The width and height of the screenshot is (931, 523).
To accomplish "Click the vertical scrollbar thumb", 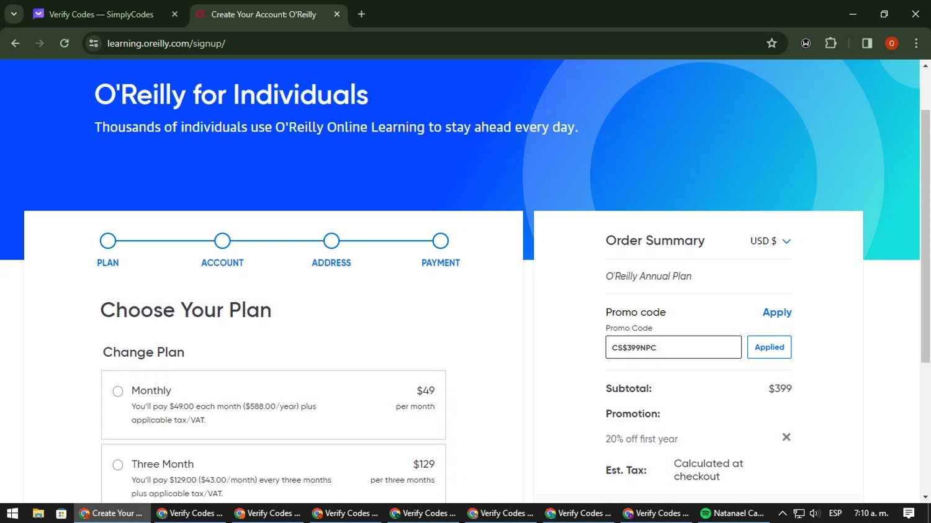I will (x=925, y=236).
